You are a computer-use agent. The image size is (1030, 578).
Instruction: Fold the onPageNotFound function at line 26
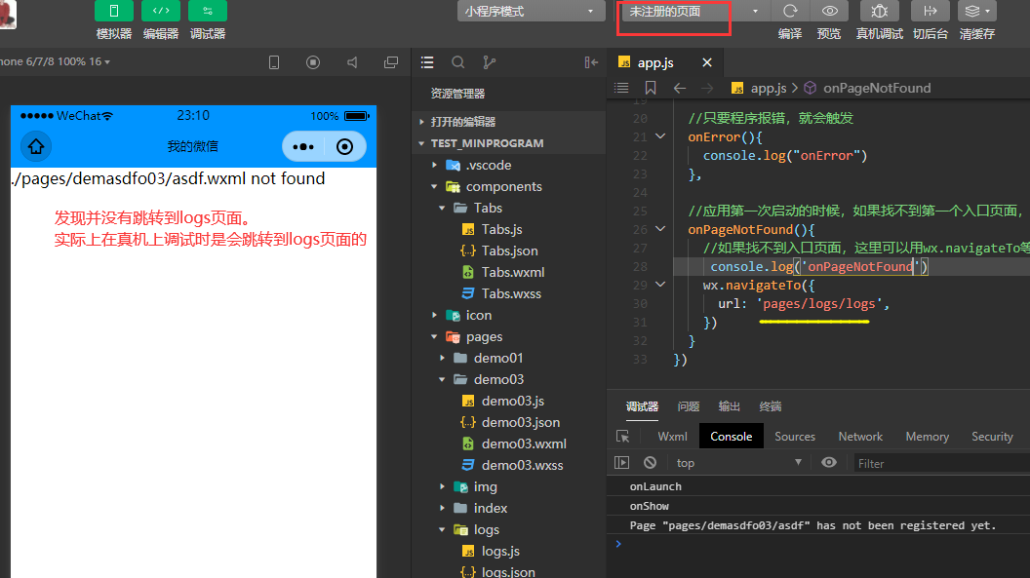pos(660,229)
